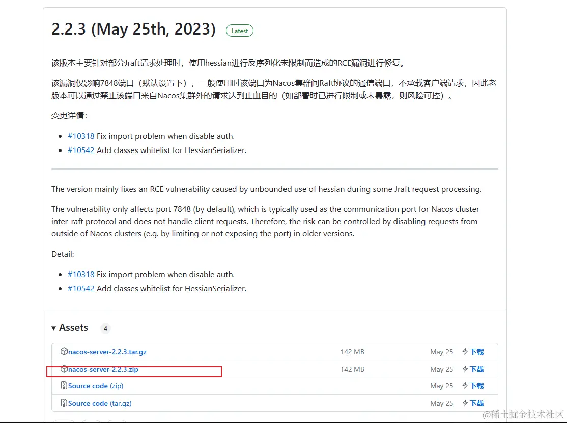Click 下载 for nacos-server-2.2.3.tar.gz

tap(476, 352)
